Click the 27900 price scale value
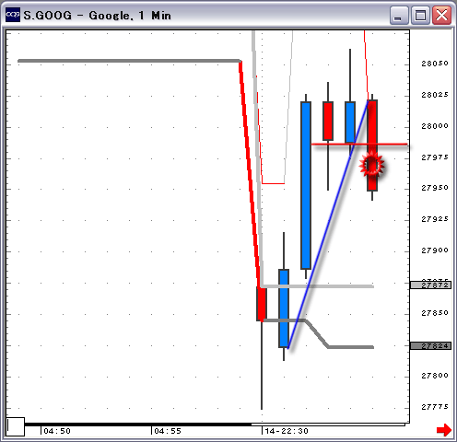Viewport: 457px width, 442px height. (435, 250)
